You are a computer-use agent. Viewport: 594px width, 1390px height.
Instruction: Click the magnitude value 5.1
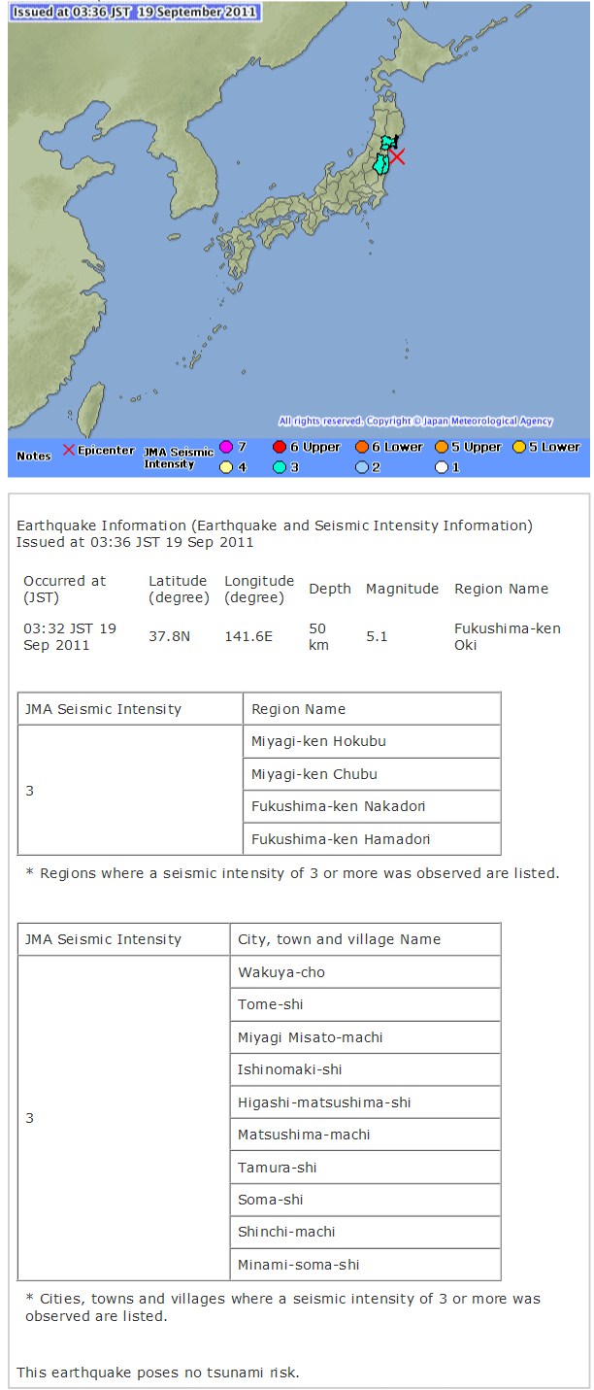(377, 636)
